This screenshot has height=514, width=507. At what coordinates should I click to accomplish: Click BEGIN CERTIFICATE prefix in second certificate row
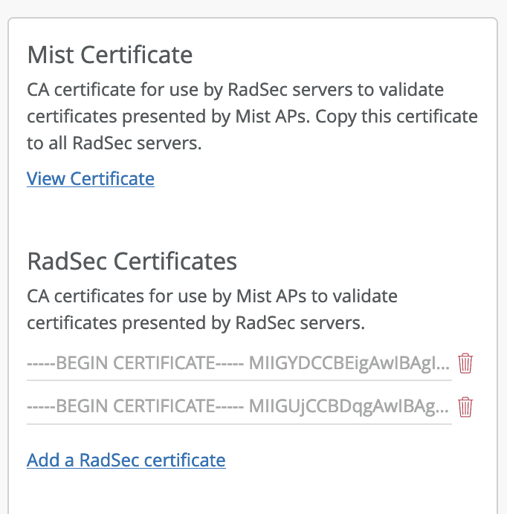[x=135, y=406]
